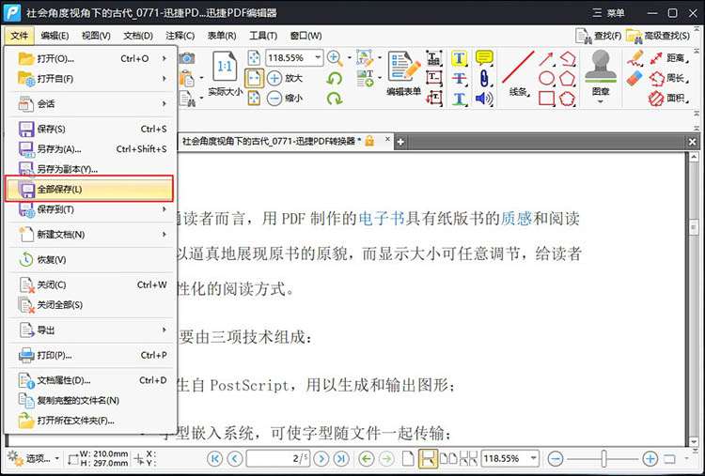Choose 另存为(A) from the file menu
The height and width of the screenshot is (476, 705).
point(89,148)
